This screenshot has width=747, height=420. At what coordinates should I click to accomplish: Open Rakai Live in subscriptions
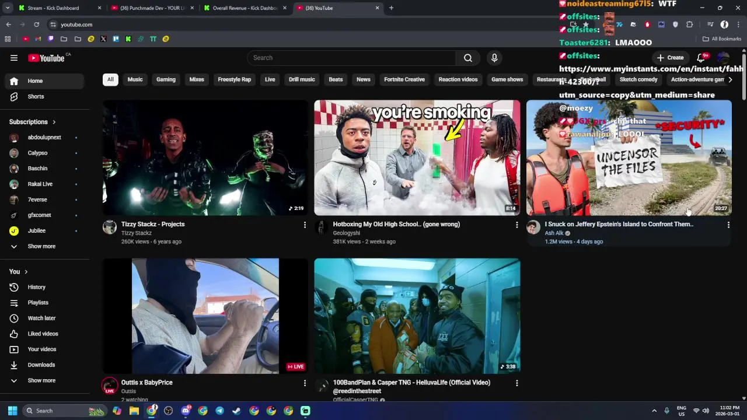click(44, 184)
